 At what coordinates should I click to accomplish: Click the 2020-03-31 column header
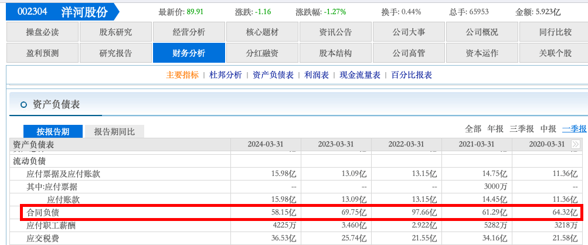547,144
